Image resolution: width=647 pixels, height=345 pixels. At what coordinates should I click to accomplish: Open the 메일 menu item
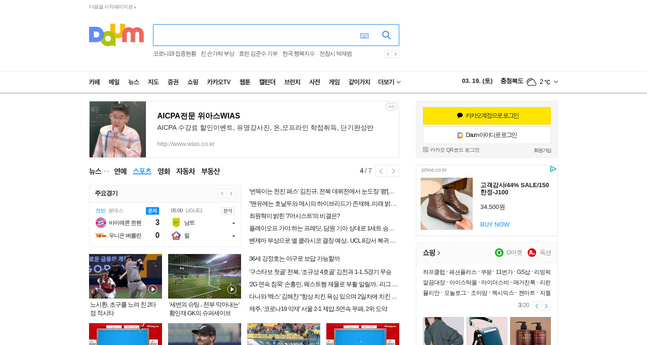[x=114, y=82]
